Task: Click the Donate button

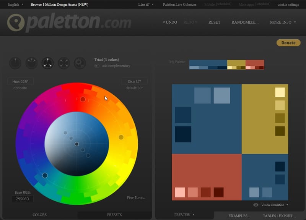Action: pos(288,42)
